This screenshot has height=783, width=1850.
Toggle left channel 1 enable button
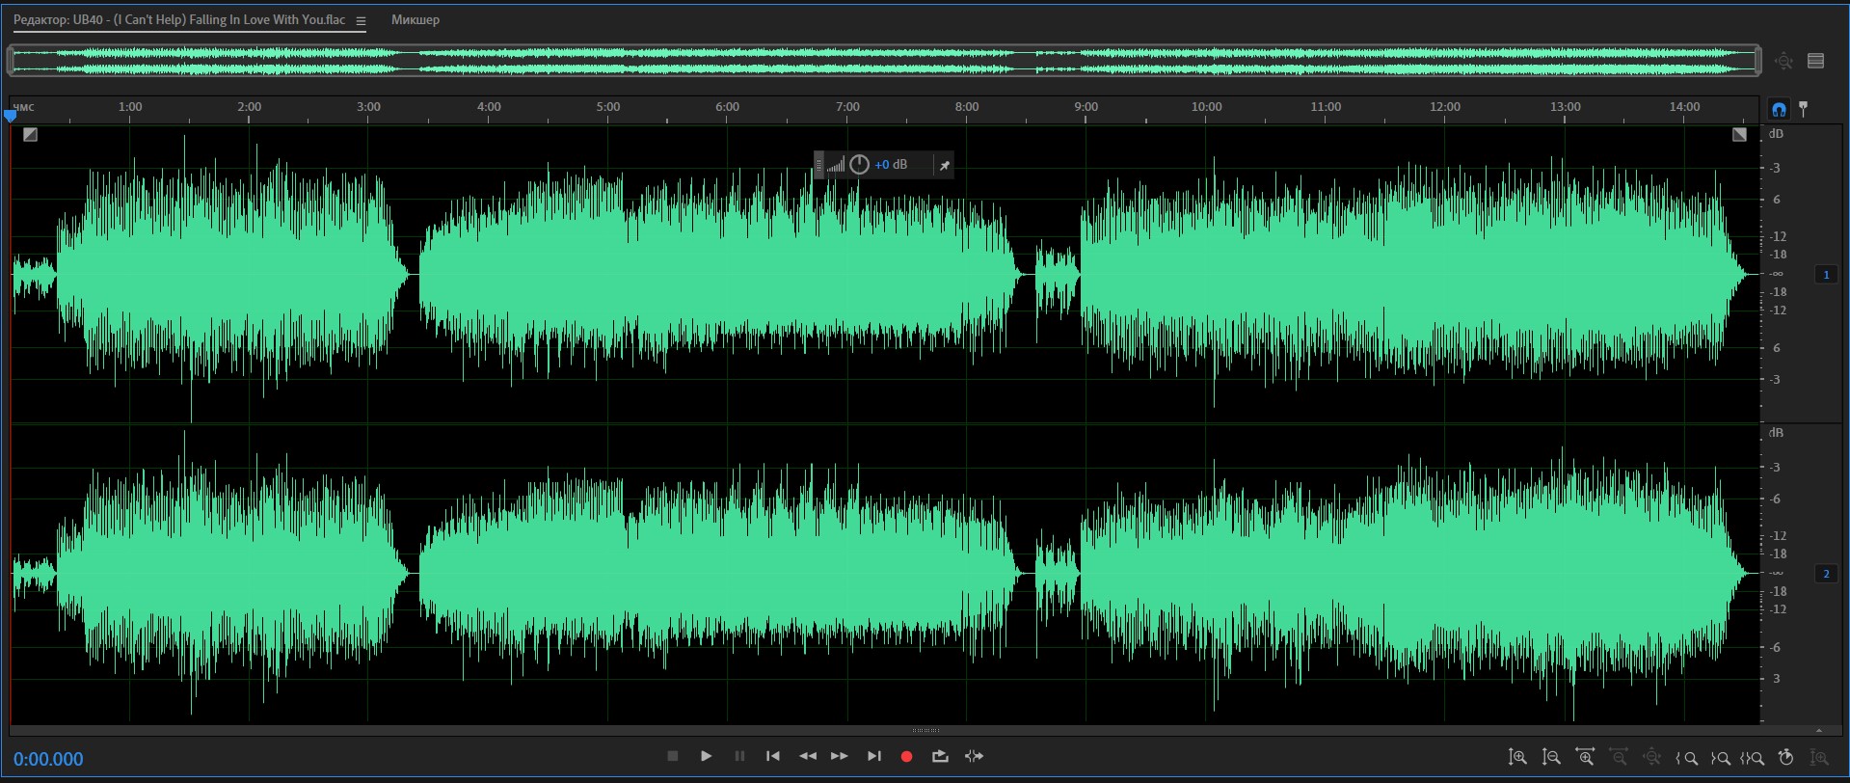click(1826, 275)
